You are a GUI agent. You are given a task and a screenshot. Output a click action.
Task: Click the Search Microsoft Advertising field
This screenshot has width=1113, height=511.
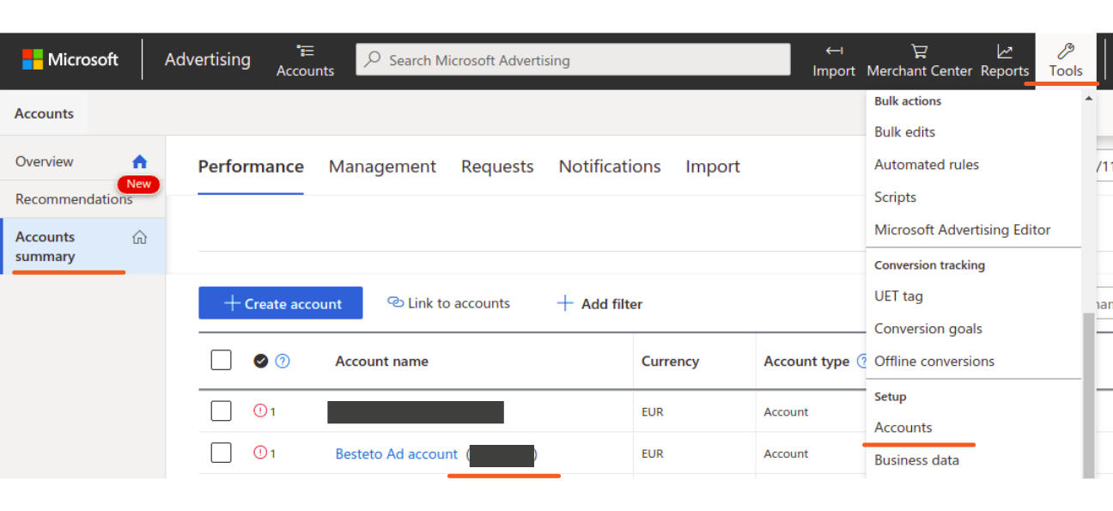tap(573, 60)
